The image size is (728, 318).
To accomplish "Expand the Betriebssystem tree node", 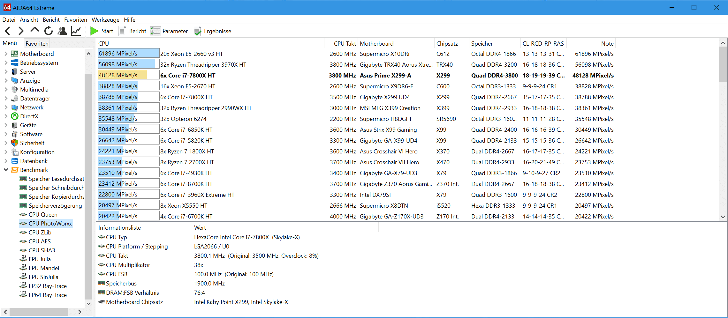I will coord(6,63).
